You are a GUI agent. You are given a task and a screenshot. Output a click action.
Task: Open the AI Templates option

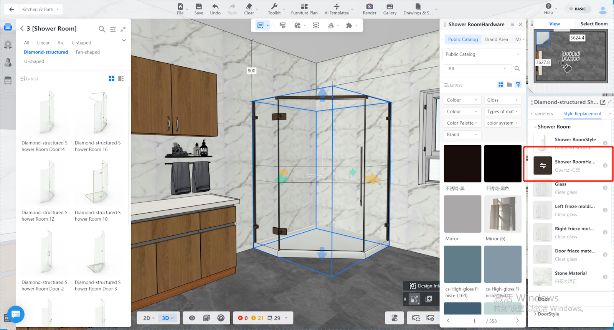pos(337,9)
